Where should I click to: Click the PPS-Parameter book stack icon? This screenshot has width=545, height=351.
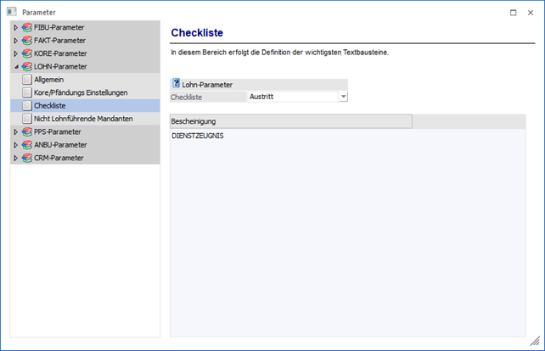(x=27, y=132)
